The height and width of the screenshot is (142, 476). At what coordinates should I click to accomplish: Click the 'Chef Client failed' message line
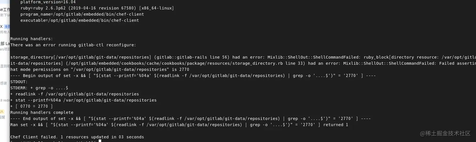pyautogui.click(x=77, y=137)
